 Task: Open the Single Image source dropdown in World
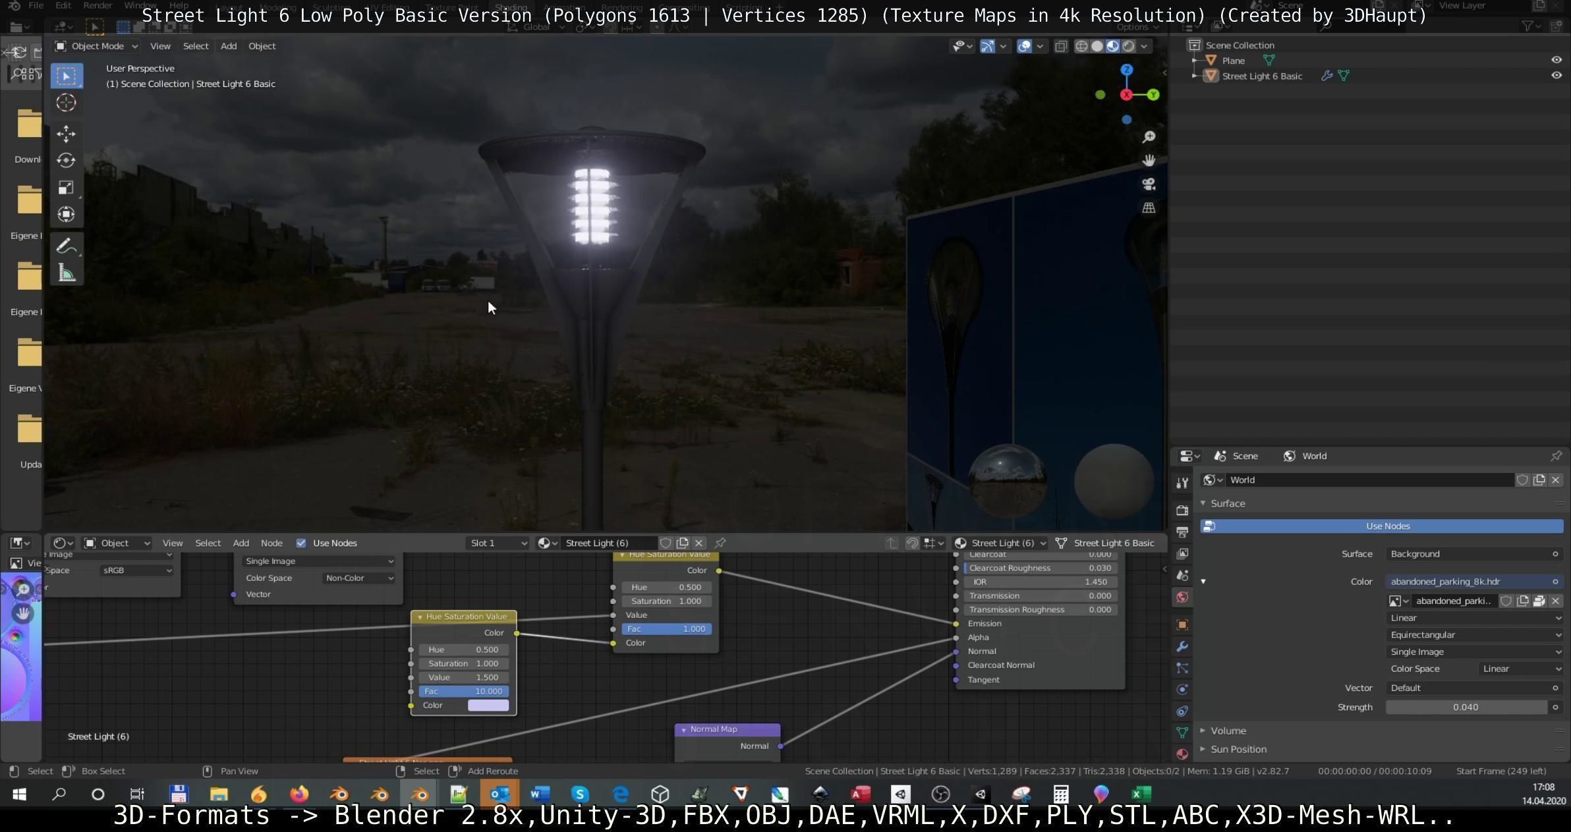click(x=1474, y=652)
